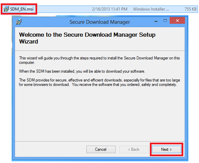199x163 pixels.
Task: Cancel the Secure Download Manager installation
Action: pos(101,149)
